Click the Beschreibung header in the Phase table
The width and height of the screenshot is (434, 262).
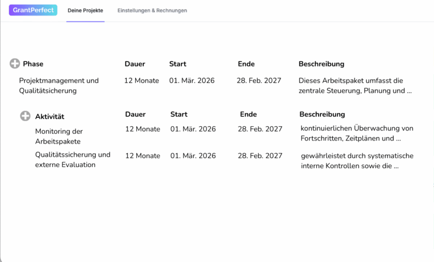321,64
